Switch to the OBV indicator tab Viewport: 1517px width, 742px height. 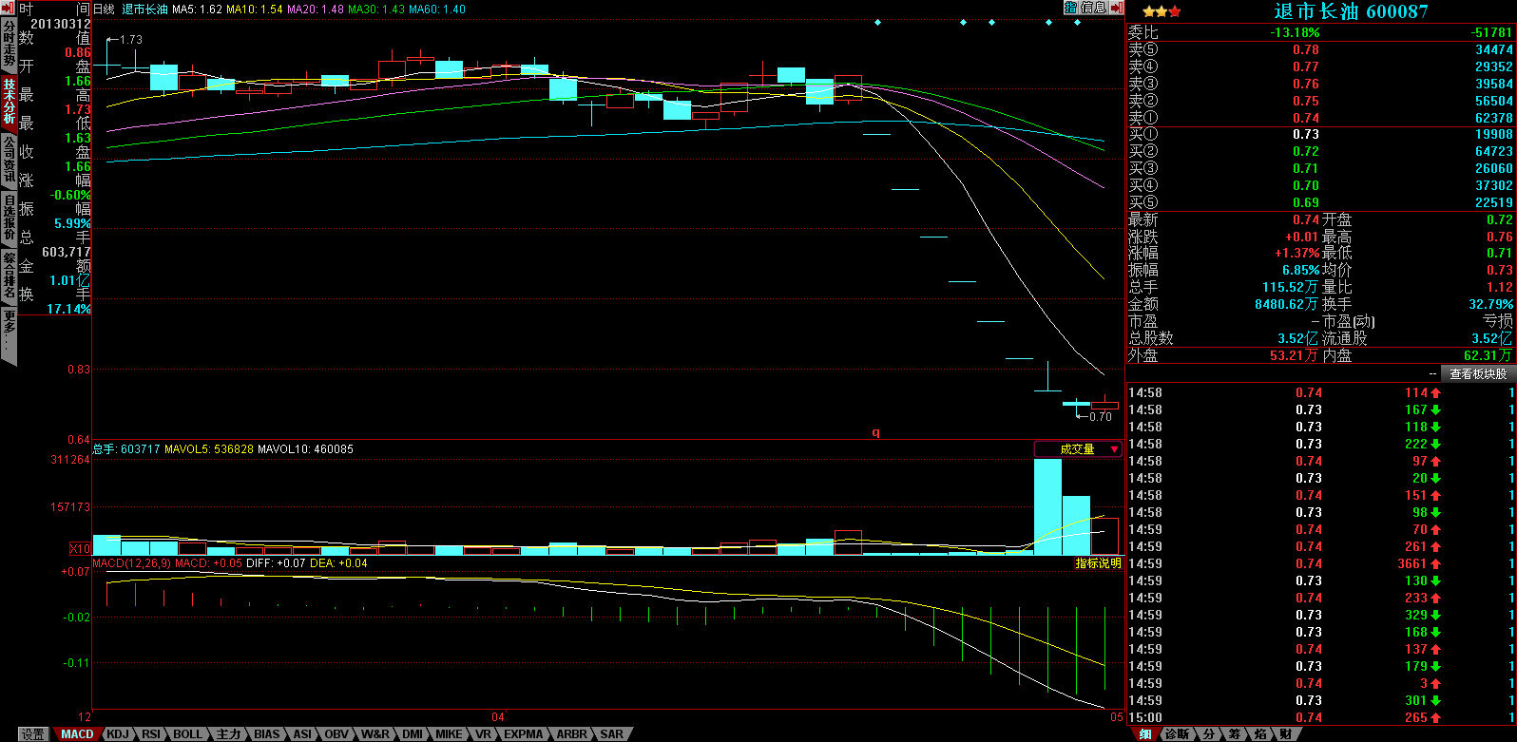coord(336,734)
